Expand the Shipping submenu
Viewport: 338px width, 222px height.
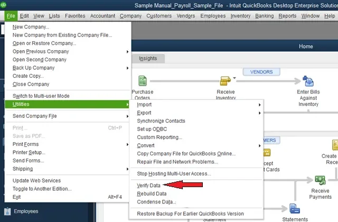point(127,169)
